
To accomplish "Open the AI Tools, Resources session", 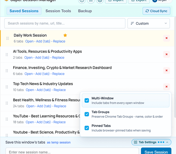I will (29, 58).
